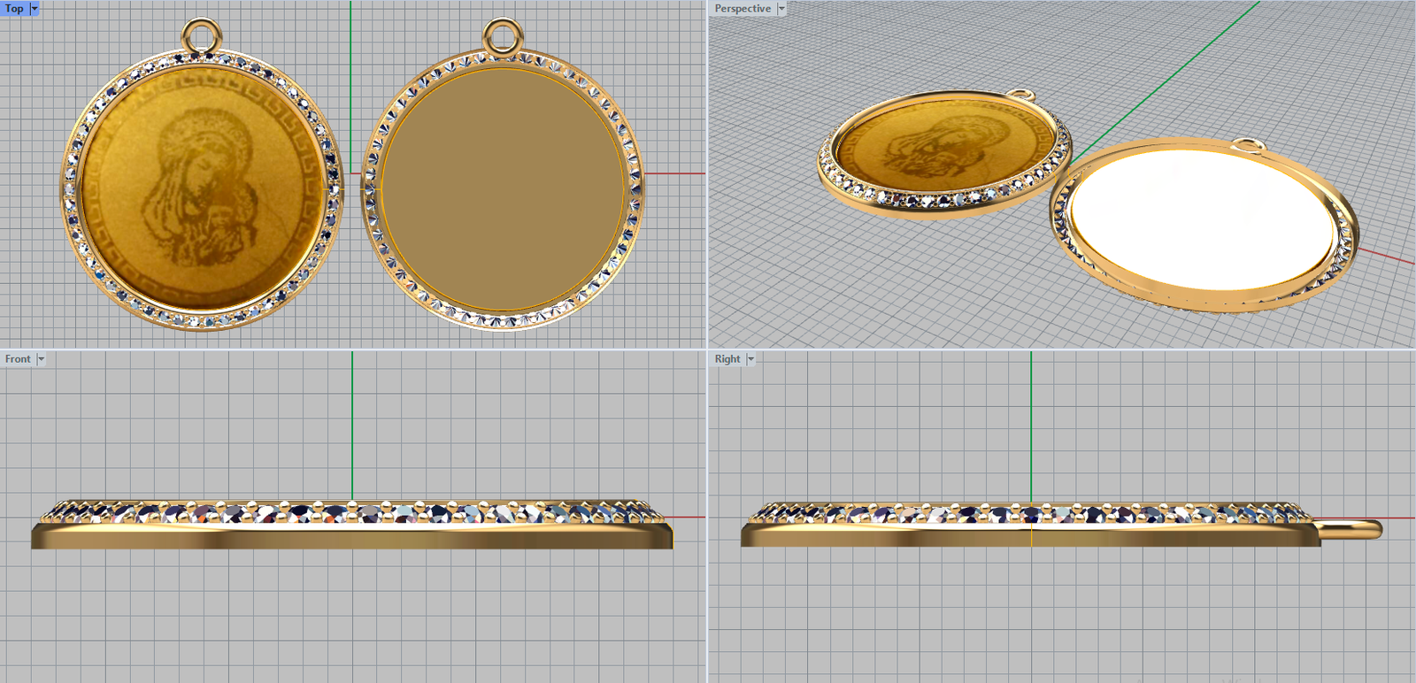The image size is (1416, 683).
Task: Expand the Front viewport dropdown arrow
Action: [x=41, y=359]
